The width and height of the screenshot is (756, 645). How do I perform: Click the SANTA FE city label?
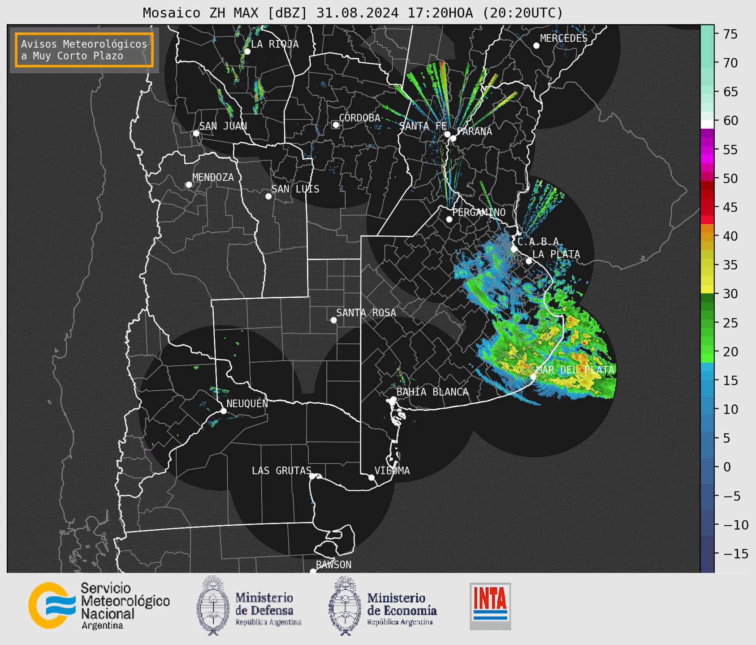tap(423, 126)
